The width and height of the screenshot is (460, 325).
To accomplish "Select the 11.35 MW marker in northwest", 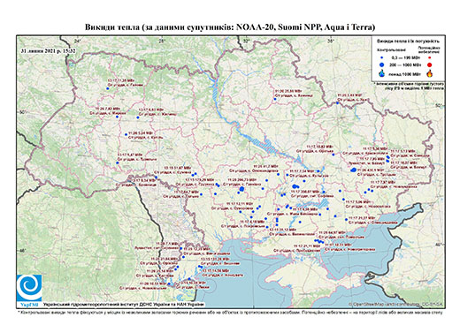I will pyautogui.click(x=108, y=88).
